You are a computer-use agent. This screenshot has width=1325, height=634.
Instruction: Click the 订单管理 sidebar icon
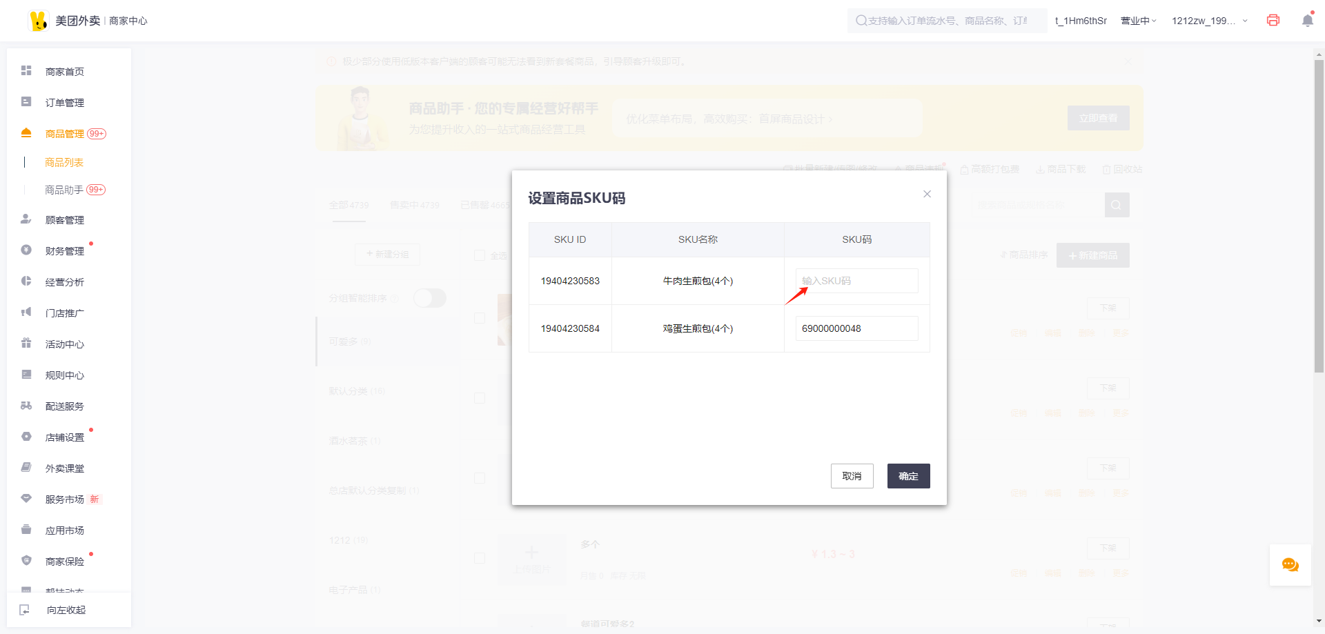pos(26,102)
